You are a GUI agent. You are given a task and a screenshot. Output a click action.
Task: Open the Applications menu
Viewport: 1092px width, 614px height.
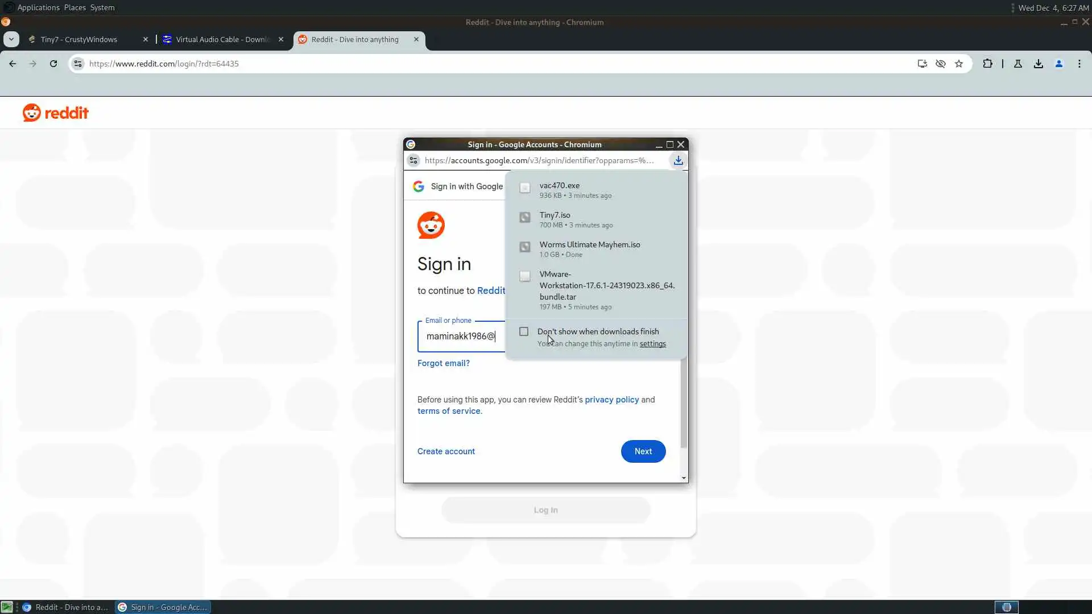tap(38, 7)
